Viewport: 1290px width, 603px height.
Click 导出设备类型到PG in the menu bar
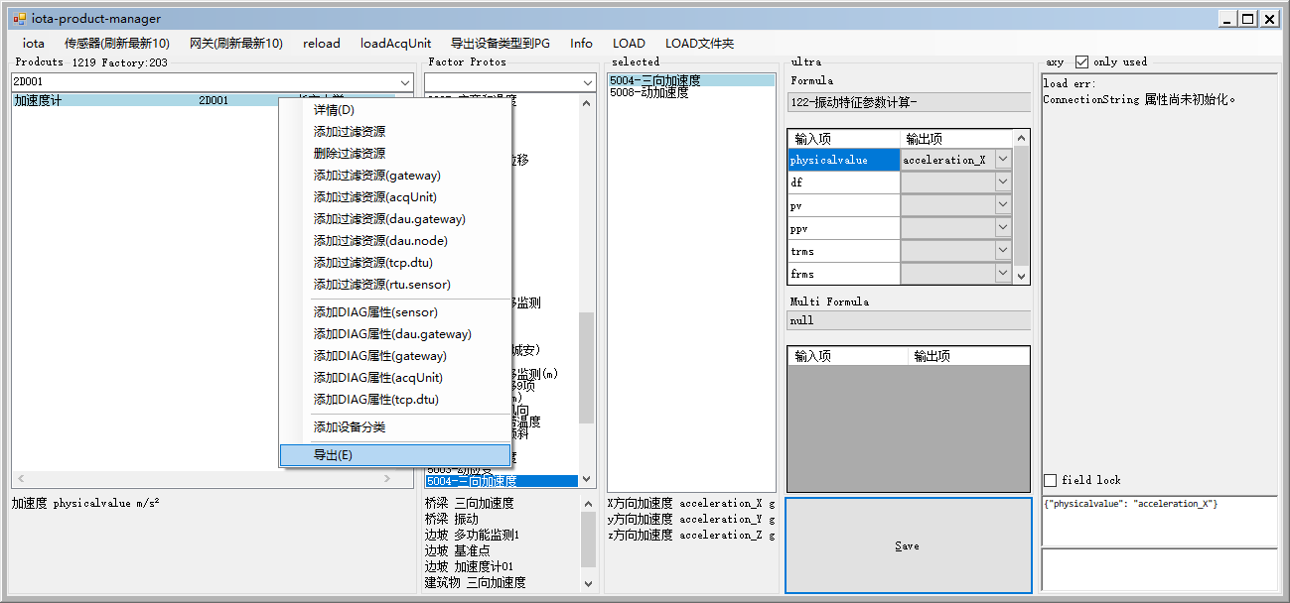(x=500, y=44)
